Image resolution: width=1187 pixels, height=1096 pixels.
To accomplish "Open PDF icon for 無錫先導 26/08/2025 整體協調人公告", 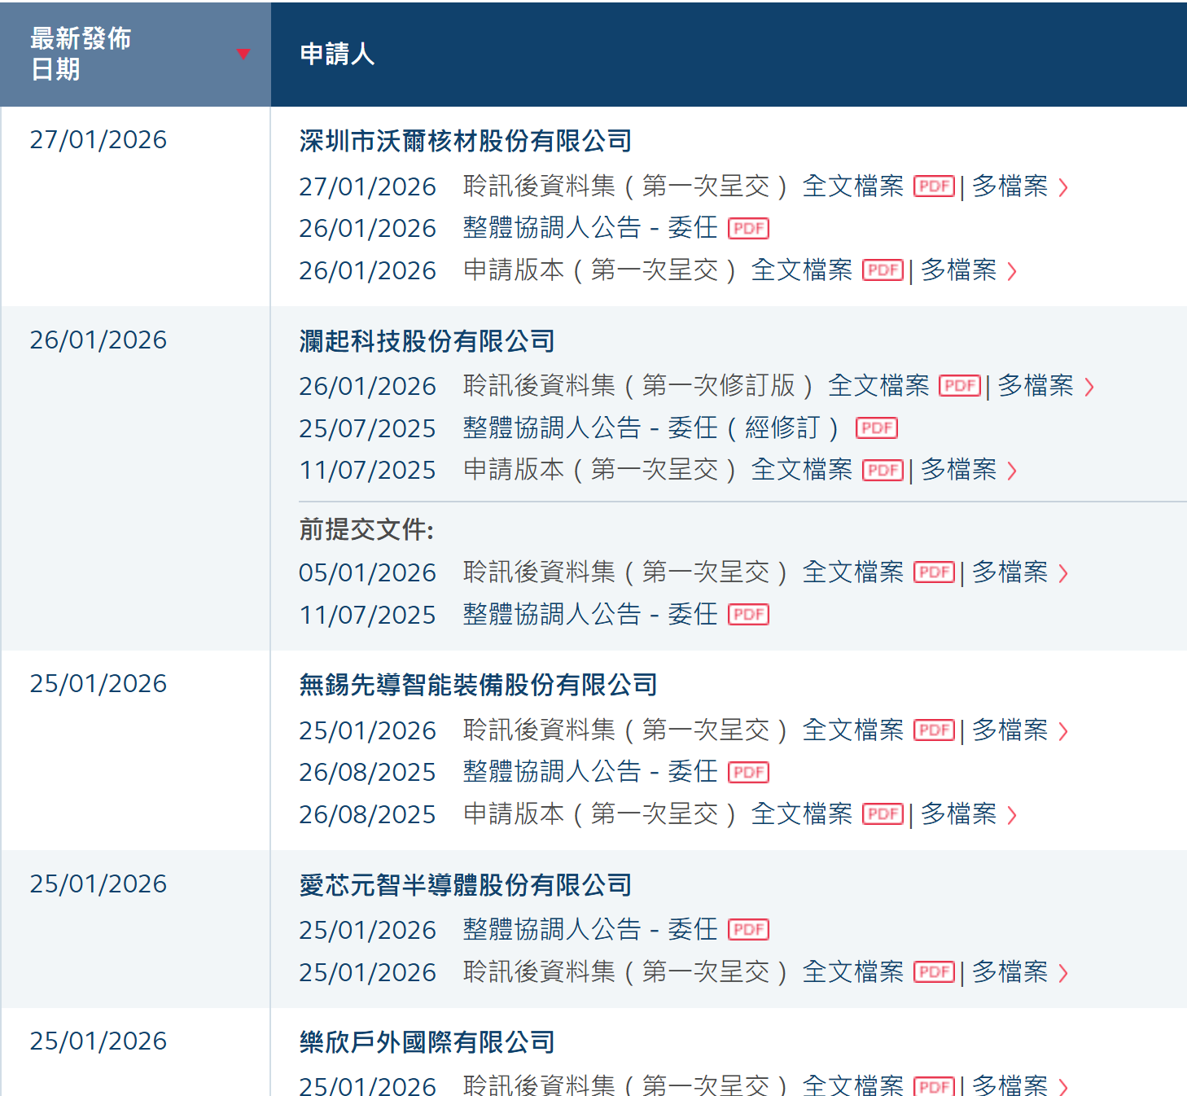I will coord(748,772).
